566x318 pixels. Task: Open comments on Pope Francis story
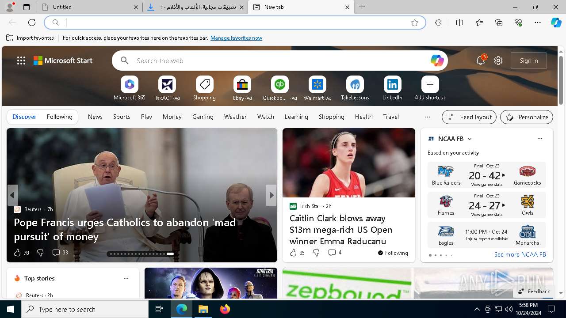[60, 253]
